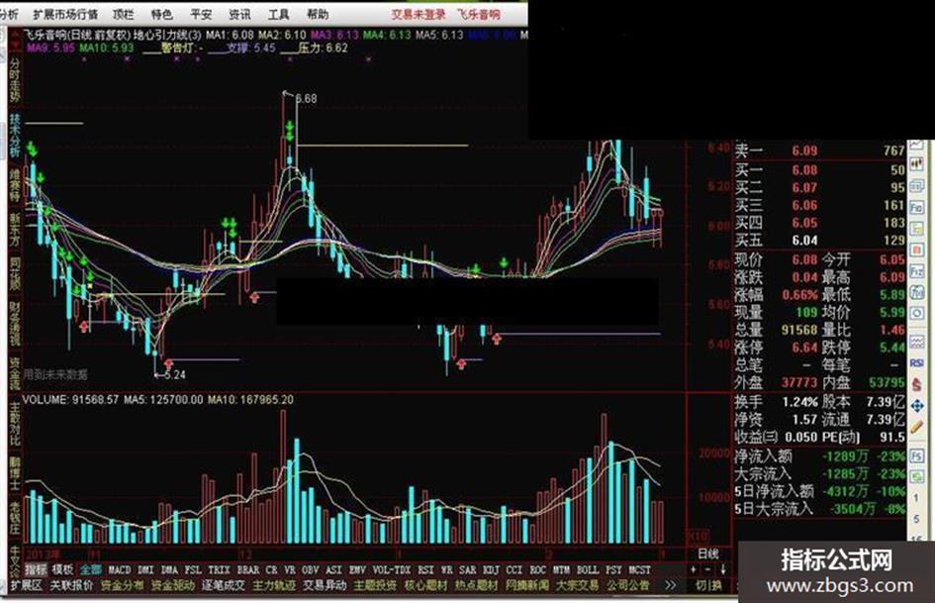Click the Fib icon in right toolbar
935x603 pixels.
point(917,207)
